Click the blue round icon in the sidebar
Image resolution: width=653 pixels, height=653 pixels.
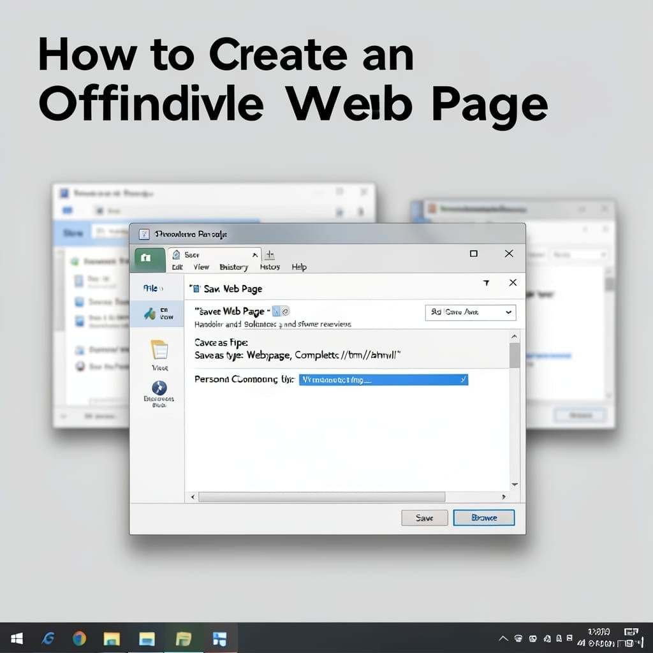159,388
